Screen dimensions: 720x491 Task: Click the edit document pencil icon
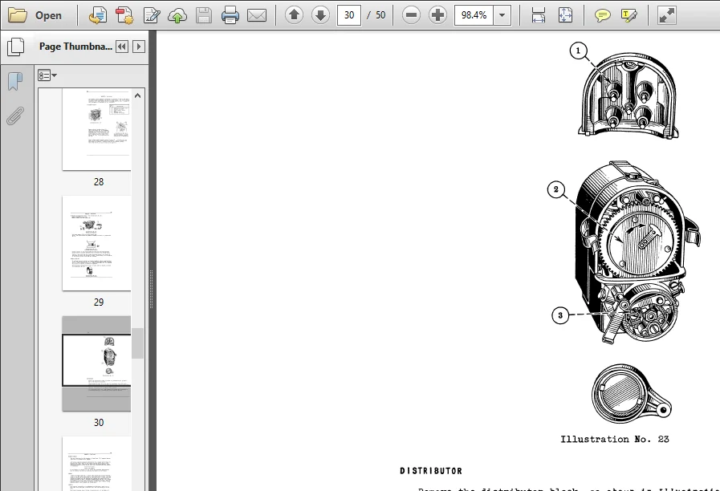[151, 15]
